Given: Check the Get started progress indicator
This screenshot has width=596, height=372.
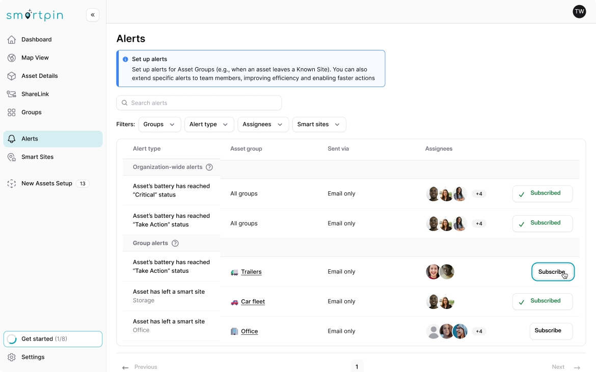Looking at the screenshot, I should pyautogui.click(x=52, y=338).
